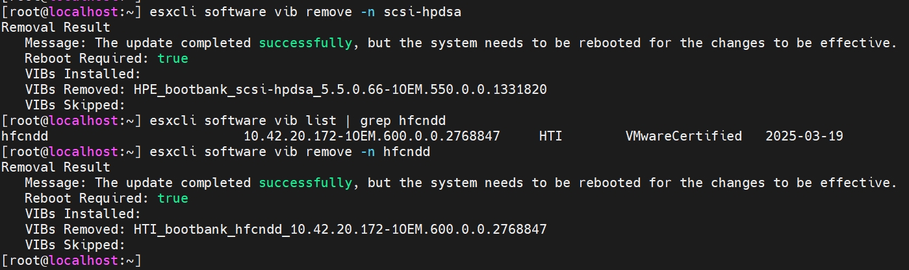The width and height of the screenshot is (909, 270).
Task: Click the empty prompt on the last line
Action: 71,260
